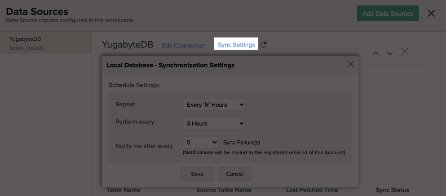Click the Add Data Sources button
446x196 pixels.
tap(388, 13)
